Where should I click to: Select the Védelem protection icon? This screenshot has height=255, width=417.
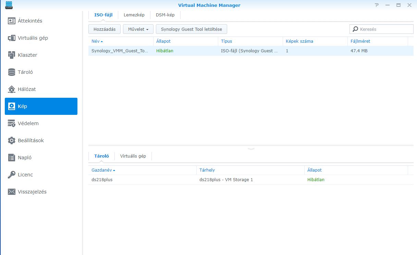[x=12, y=123]
